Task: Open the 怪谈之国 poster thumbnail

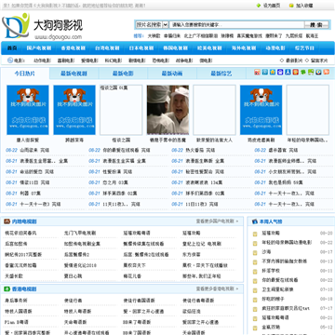Action: (x=121, y=110)
